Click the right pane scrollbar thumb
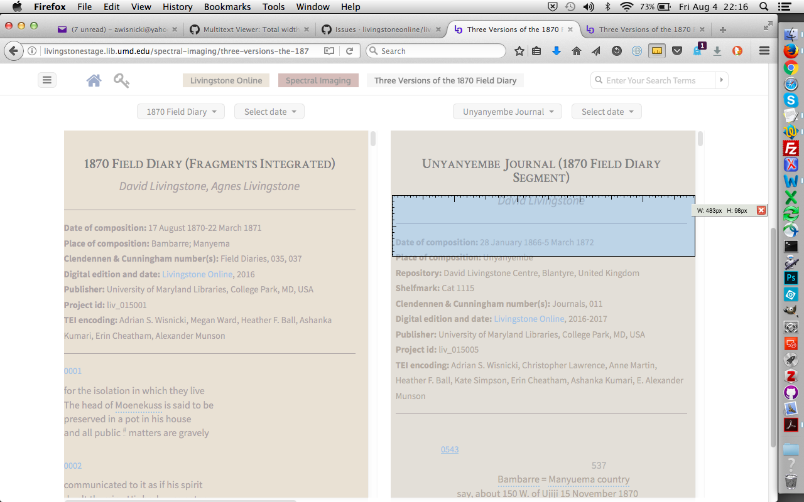 [x=700, y=139]
